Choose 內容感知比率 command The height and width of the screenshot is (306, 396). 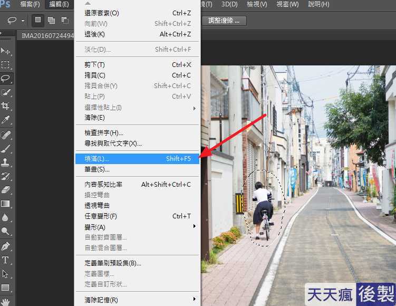(x=138, y=185)
